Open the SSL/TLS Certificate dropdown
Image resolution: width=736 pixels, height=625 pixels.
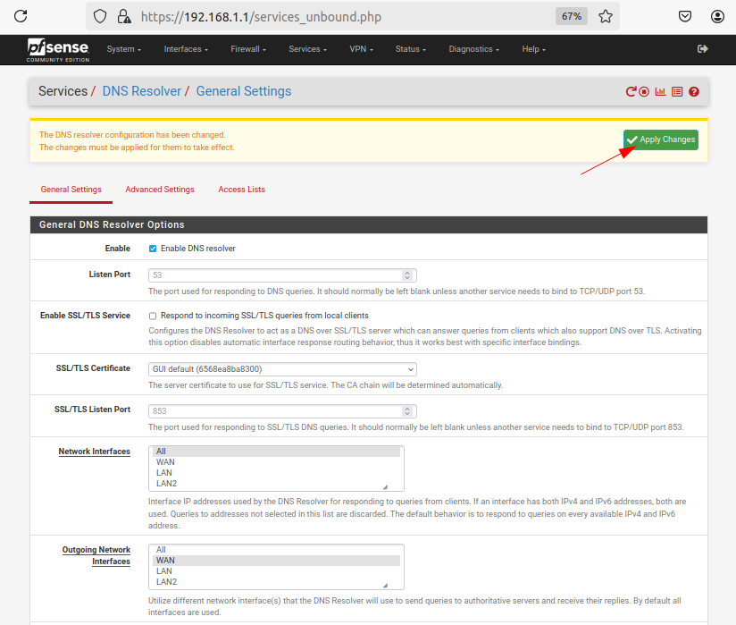point(282,369)
